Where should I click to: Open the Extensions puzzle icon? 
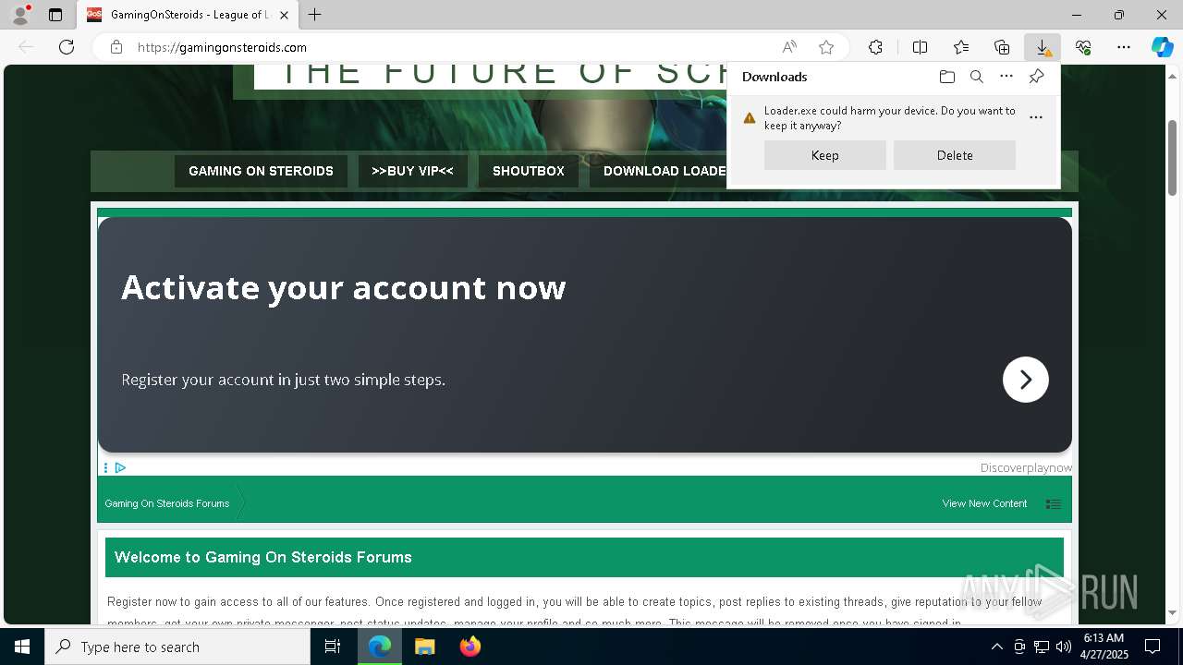(x=875, y=47)
